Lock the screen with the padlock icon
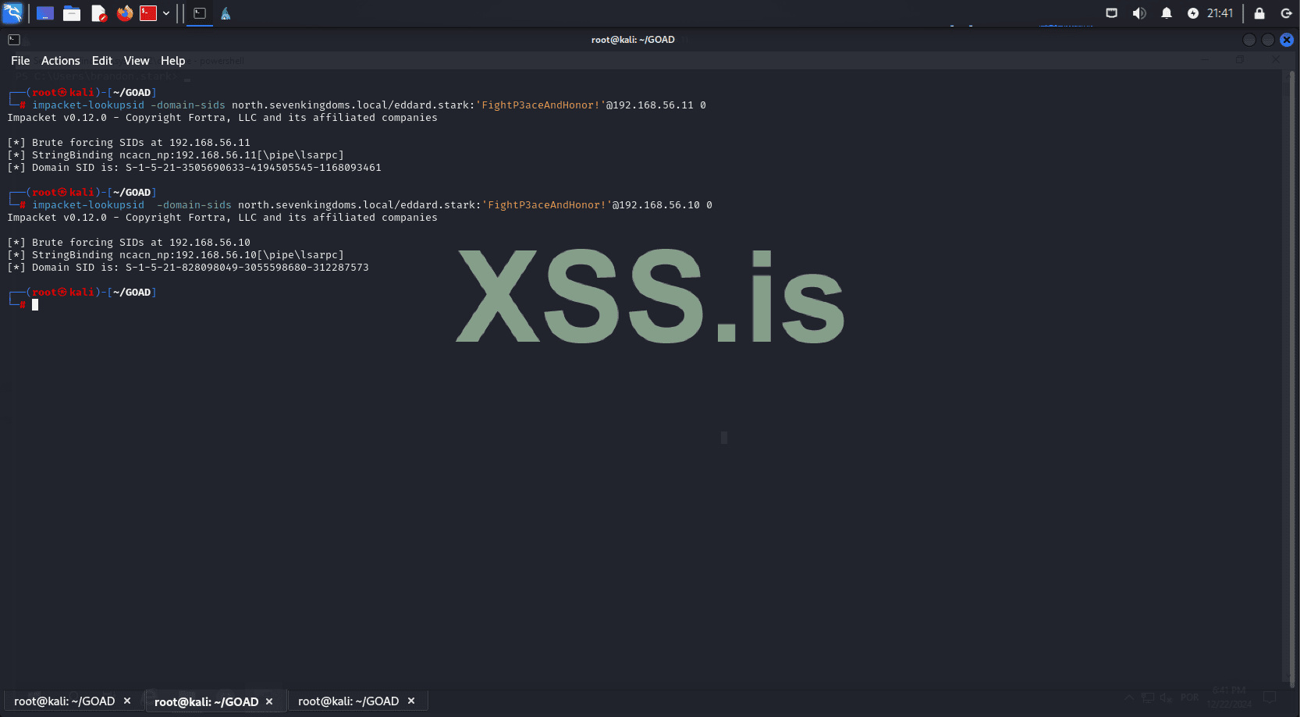This screenshot has height=717, width=1300. (1259, 13)
